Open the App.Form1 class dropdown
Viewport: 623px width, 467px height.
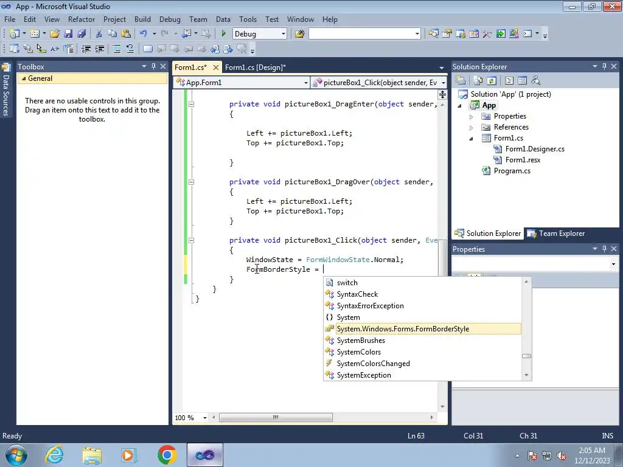point(305,83)
